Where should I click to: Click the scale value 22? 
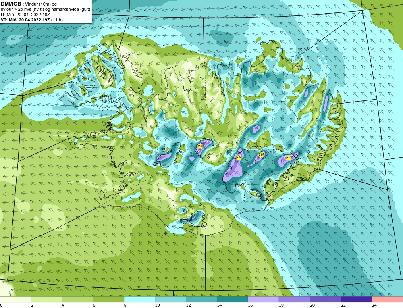click(x=343, y=306)
